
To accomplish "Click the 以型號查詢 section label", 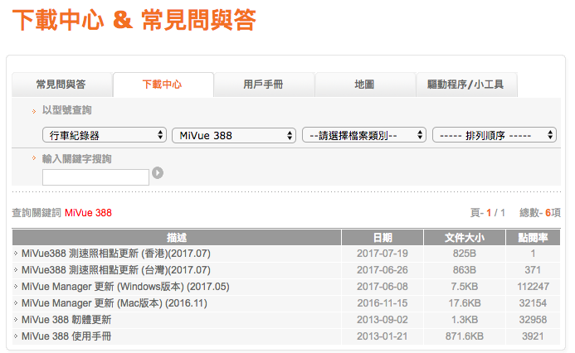I will pyautogui.click(x=66, y=110).
